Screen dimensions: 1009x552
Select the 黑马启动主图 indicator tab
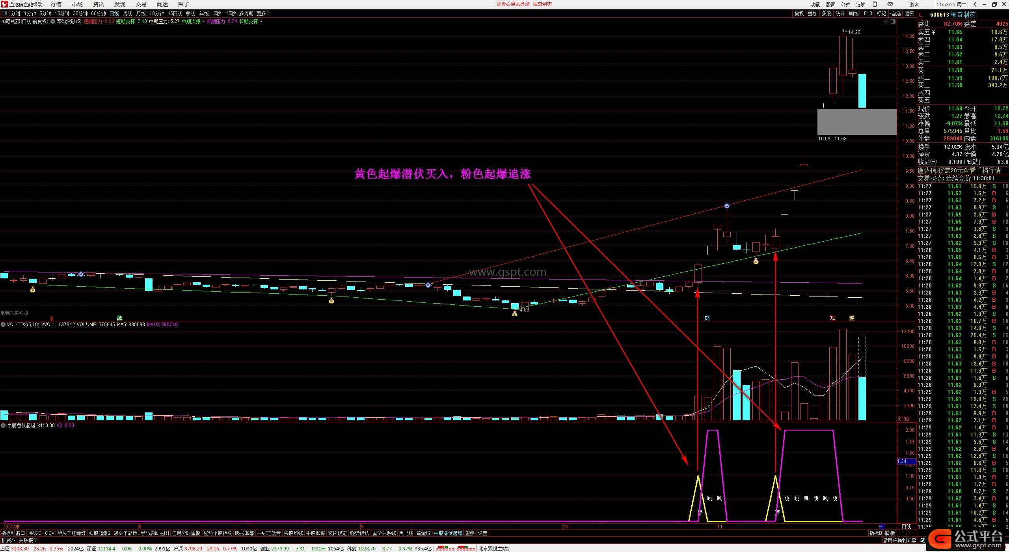[x=155, y=533]
